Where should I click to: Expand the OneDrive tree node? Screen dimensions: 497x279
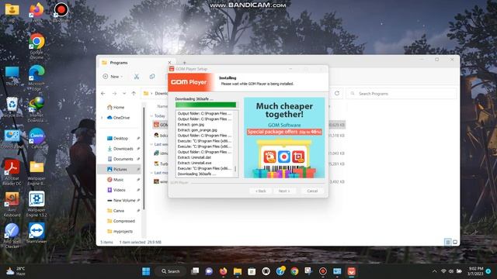102,118
